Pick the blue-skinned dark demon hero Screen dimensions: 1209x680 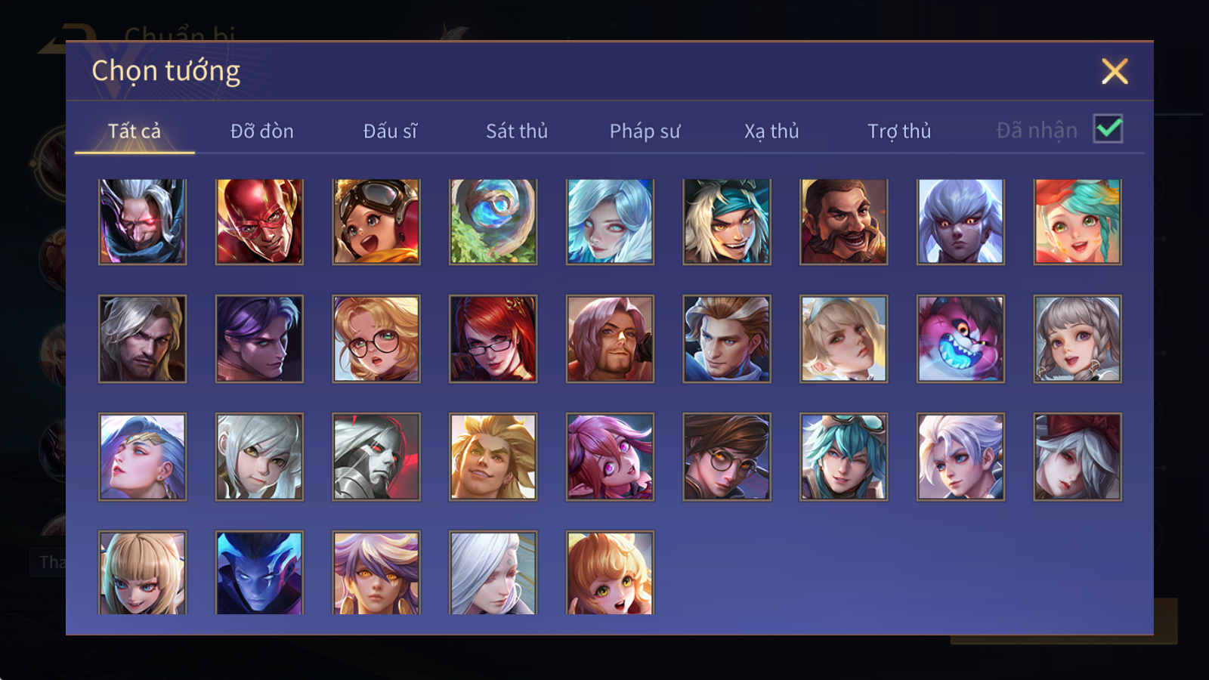259,572
